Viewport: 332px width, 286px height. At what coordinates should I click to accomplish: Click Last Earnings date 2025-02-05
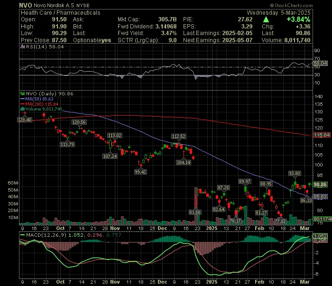click(x=237, y=33)
